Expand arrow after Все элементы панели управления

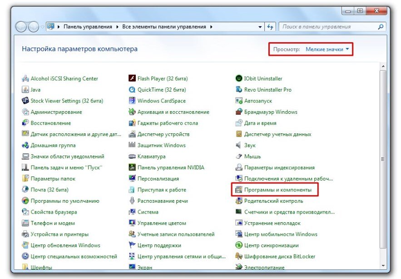[211, 27]
